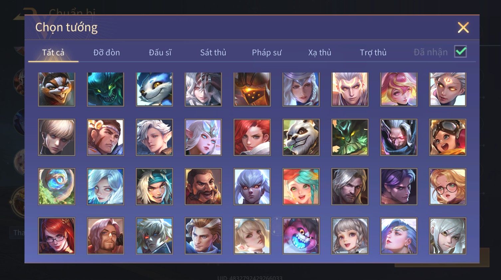
Task: Open the Trợ thủ tab
Action: (373, 53)
